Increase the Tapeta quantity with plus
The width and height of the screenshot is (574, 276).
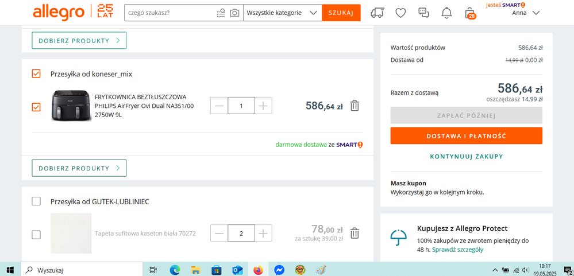(263, 233)
